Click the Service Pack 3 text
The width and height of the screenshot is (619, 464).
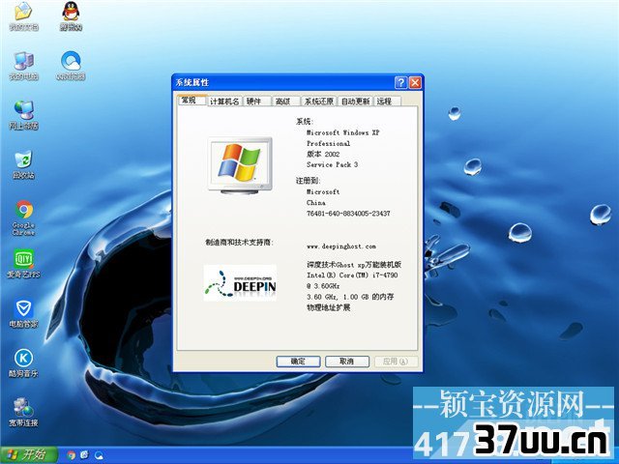tap(332, 165)
